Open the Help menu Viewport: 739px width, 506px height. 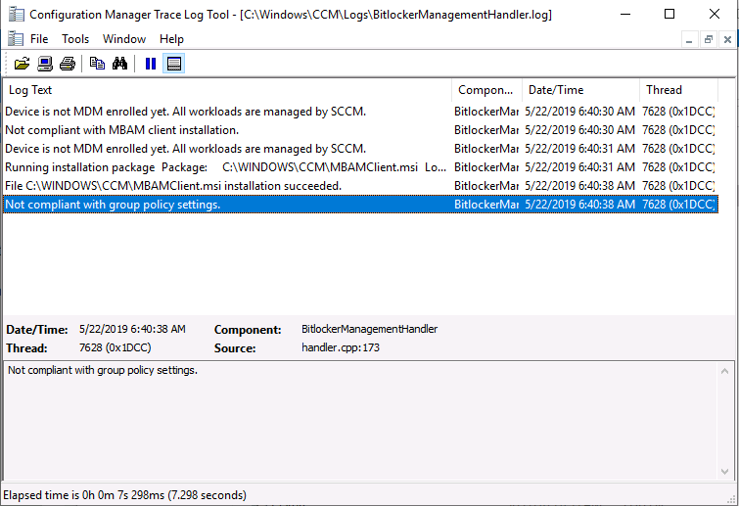click(171, 39)
